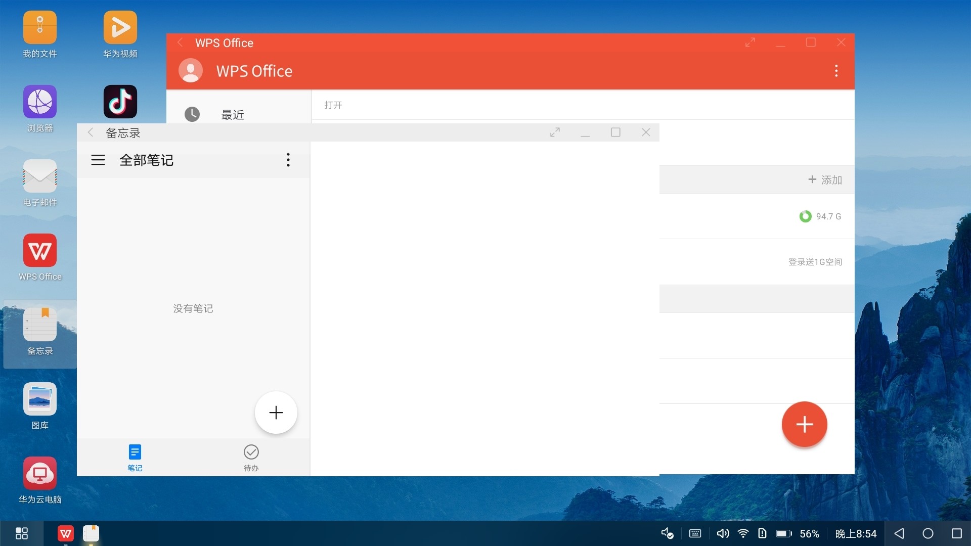Click 登录送1G空间 in WPS Office
This screenshot has height=546, width=971.
815,262
